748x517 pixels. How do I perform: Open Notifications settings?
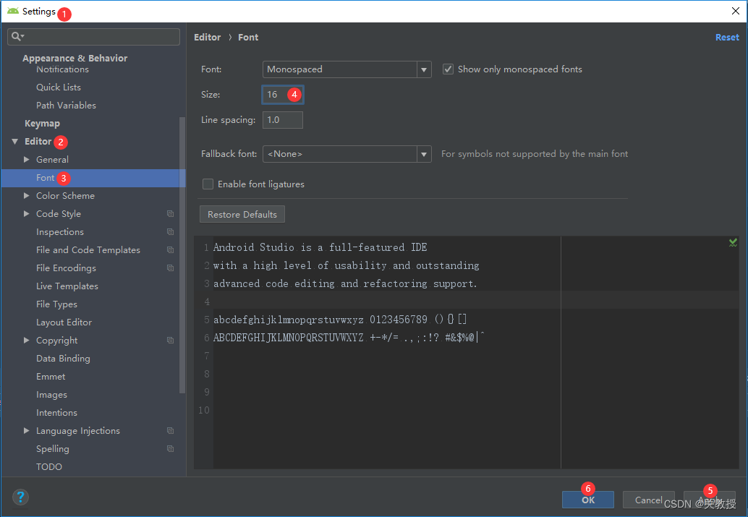tap(62, 69)
